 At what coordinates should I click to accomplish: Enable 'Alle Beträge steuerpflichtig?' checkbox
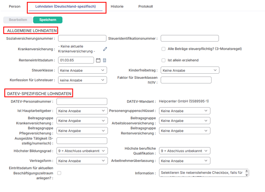(x=163, y=49)
